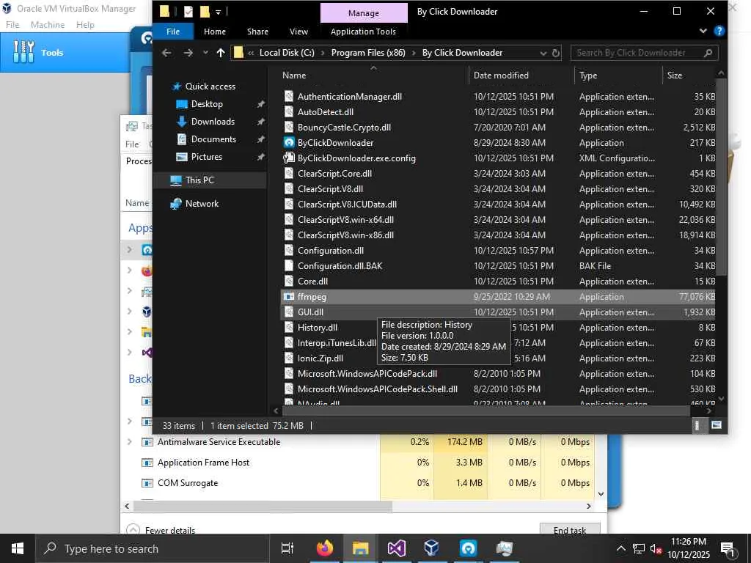
Task: Show hidden system tray icons
Action: coord(620,548)
